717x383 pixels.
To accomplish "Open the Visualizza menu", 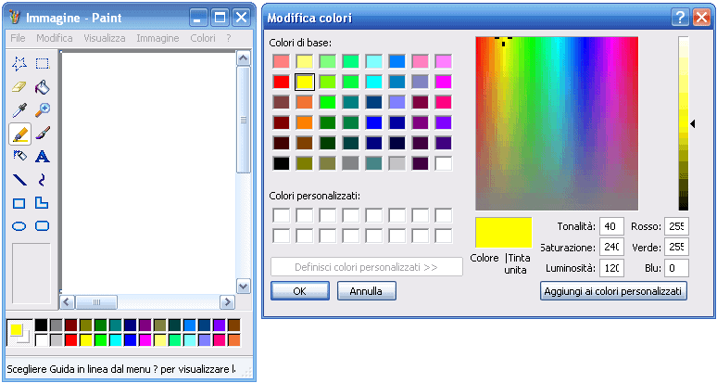I will [x=105, y=38].
